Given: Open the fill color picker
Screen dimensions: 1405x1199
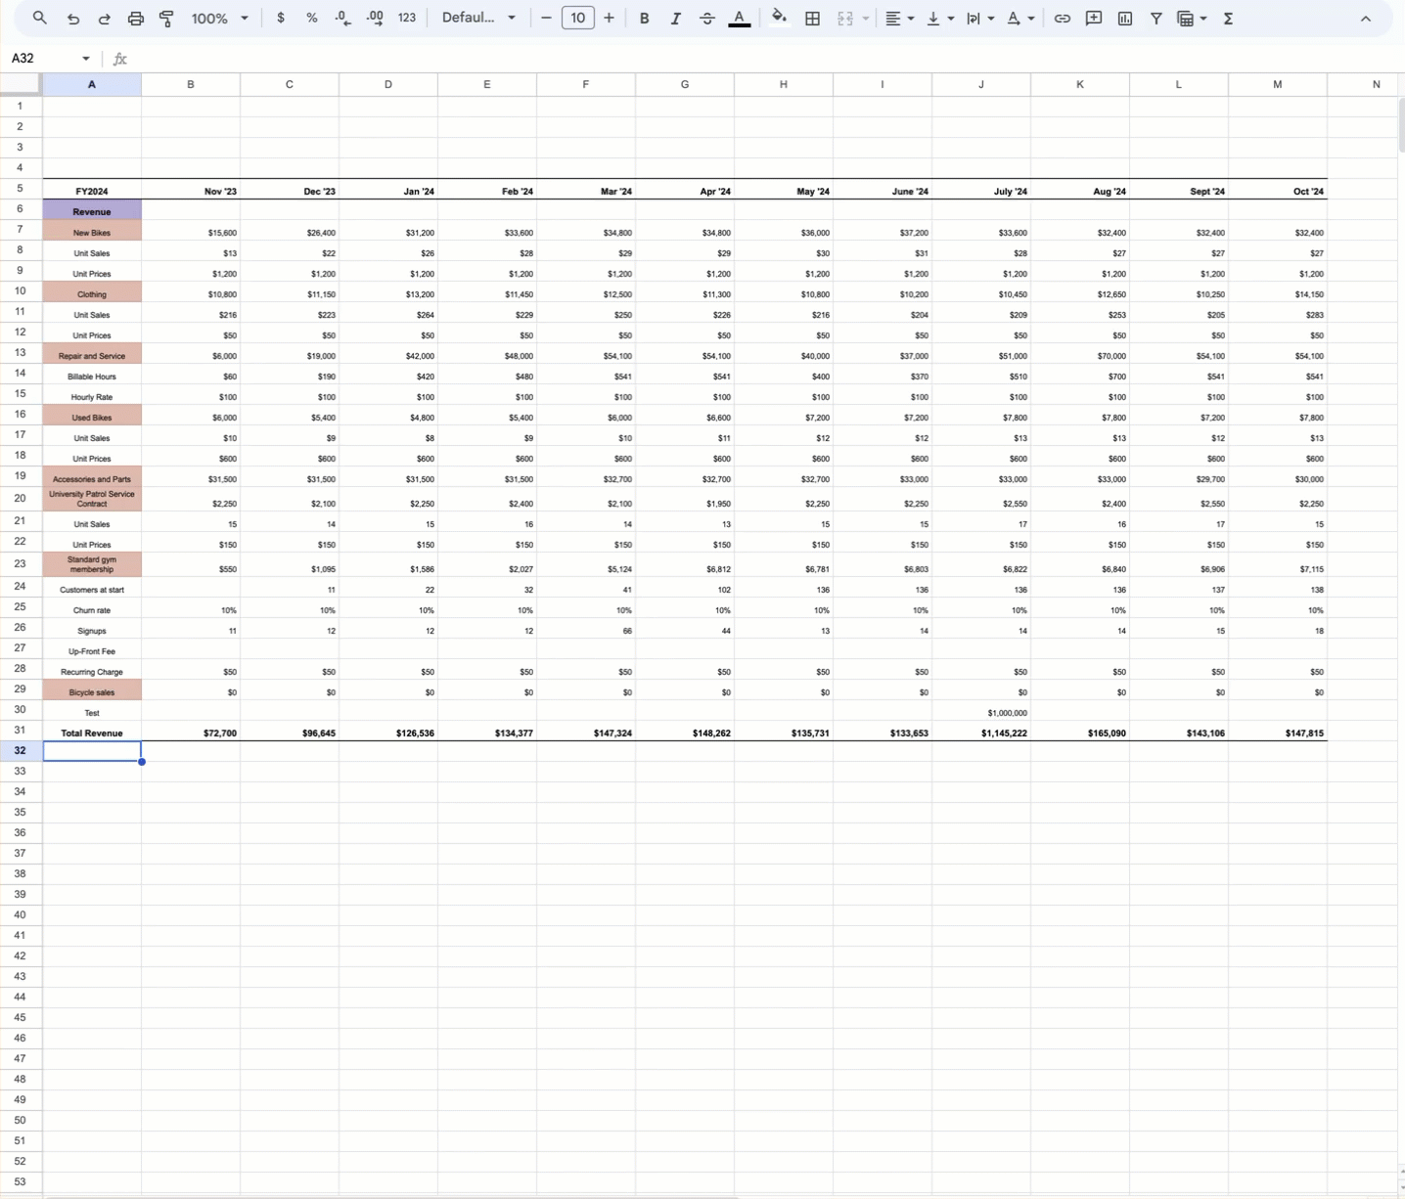Looking at the screenshot, I should (779, 18).
